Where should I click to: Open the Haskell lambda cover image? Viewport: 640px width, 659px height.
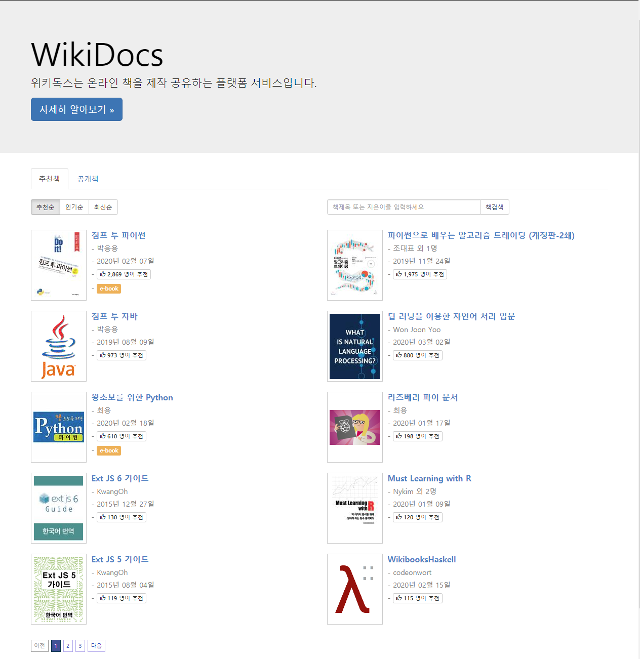click(x=355, y=589)
